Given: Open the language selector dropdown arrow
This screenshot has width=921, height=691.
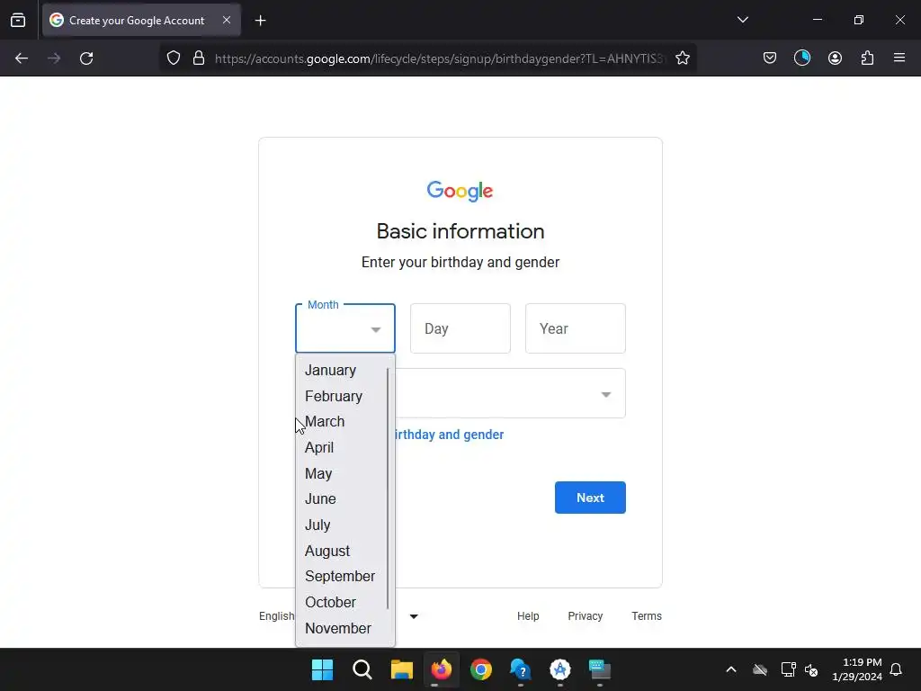Looking at the screenshot, I should click(x=414, y=616).
